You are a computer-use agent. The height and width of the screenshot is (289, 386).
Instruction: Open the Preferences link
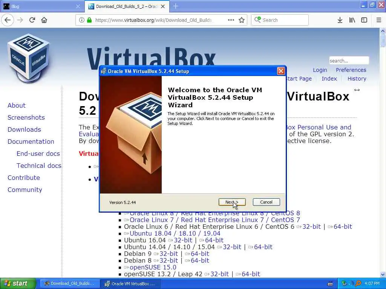pos(351,70)
